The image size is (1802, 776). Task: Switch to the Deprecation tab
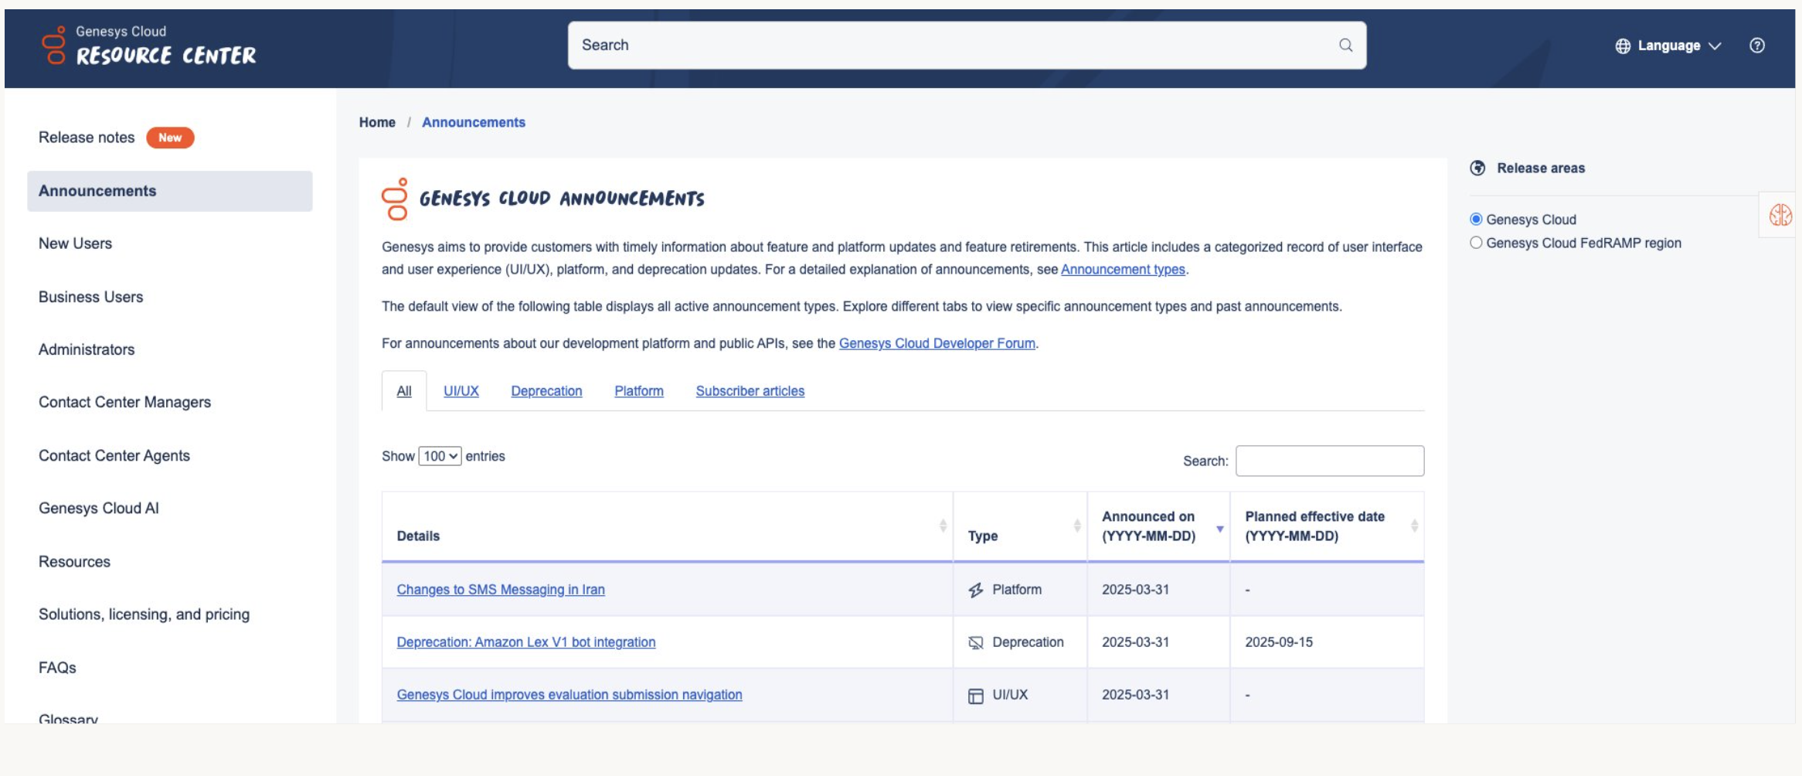[546, 391]
